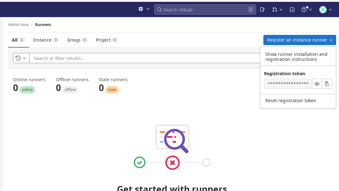
Task: Open the user avatar menu
Action: [x=323, y=10]
